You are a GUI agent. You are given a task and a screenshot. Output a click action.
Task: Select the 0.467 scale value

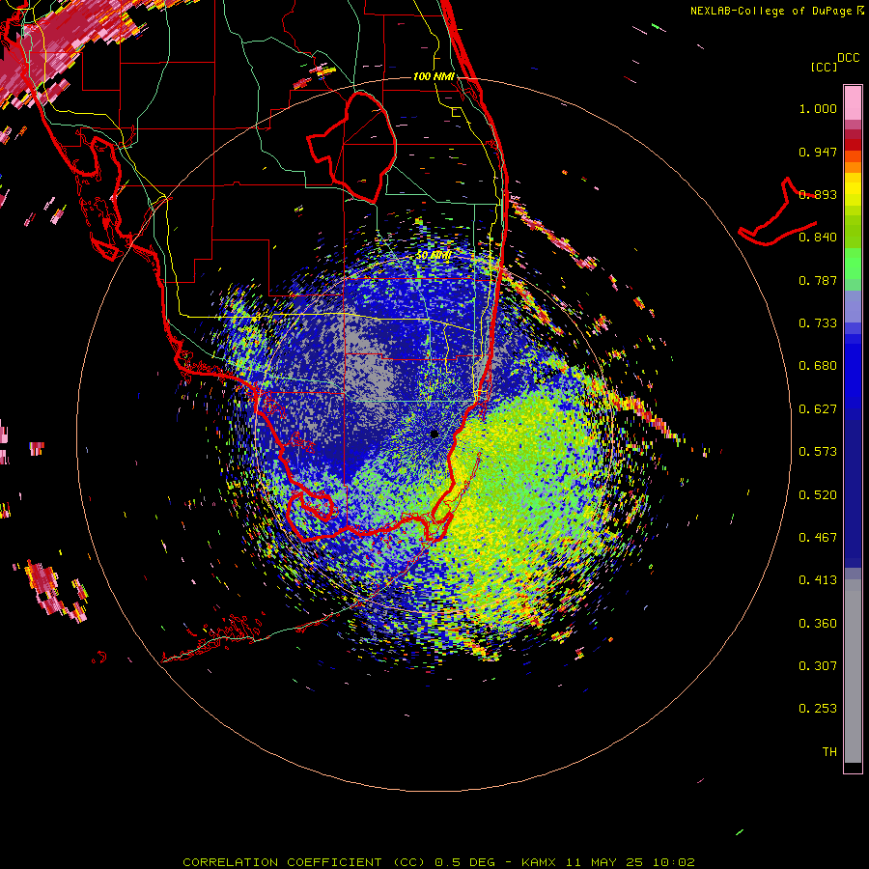click(x=818, y=538)
